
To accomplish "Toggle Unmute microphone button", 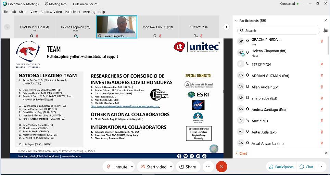I will [x=117, y=167].
